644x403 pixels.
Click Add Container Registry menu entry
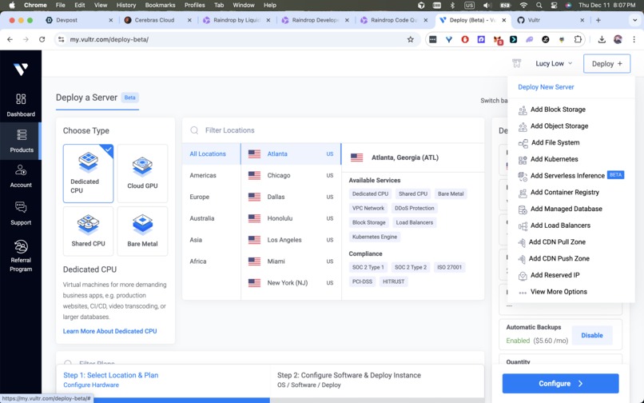tap(564, 192)
